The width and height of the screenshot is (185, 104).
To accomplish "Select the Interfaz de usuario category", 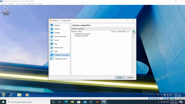I will click(x=60, y=59).
